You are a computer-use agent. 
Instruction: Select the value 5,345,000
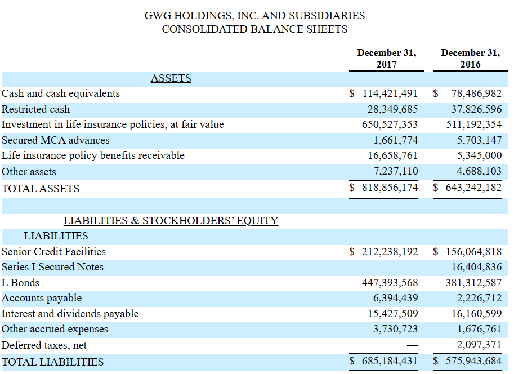480,155
